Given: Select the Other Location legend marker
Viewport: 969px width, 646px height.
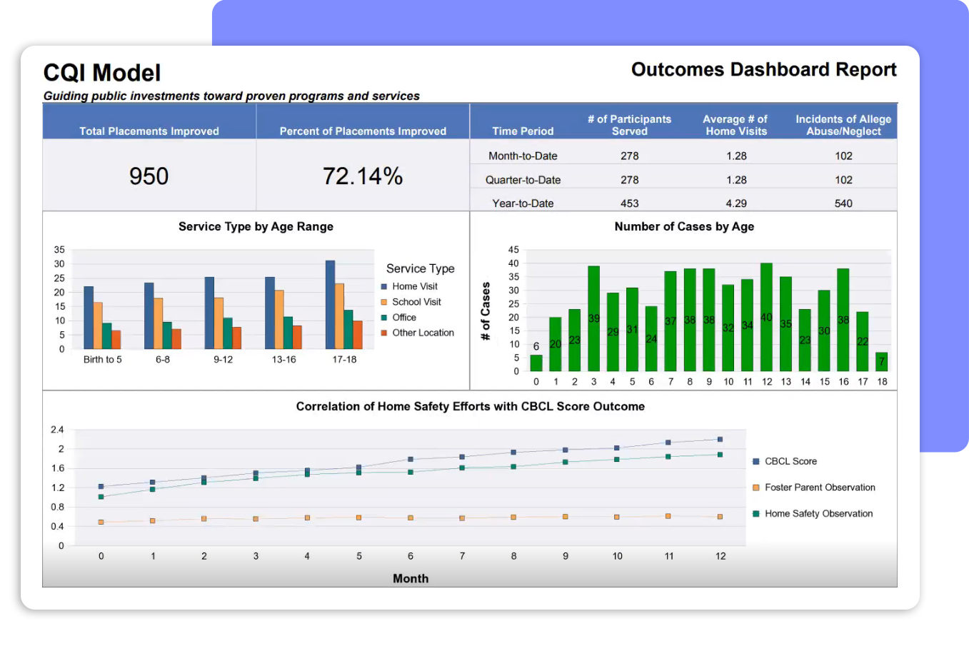Looking at the screenshot, I should (384, 333).
